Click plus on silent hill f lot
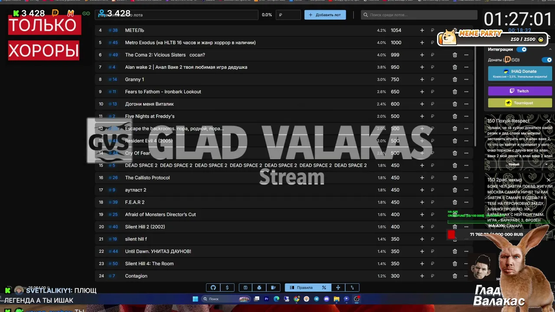555x312 pixels. 422,239
